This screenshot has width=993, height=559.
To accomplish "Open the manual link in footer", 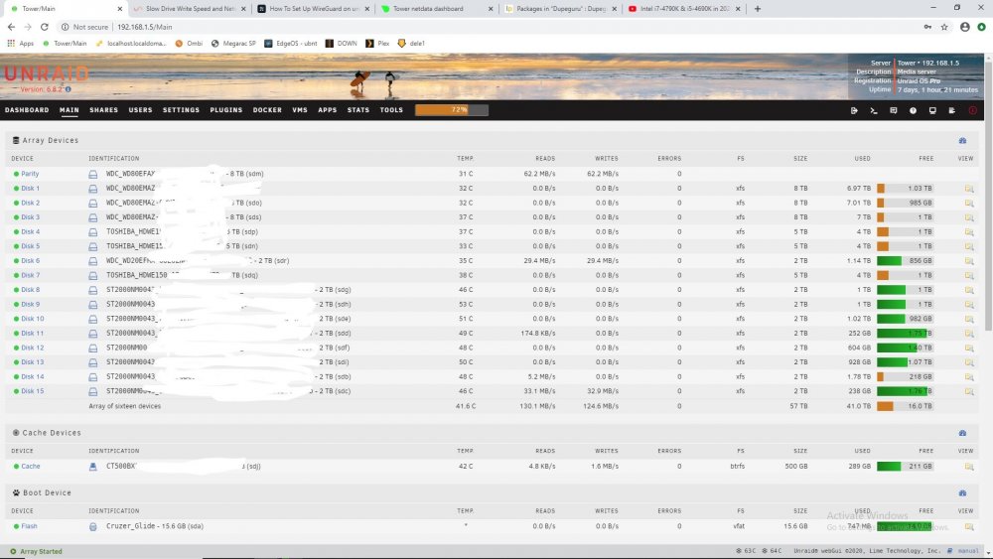I will (967, 551).
